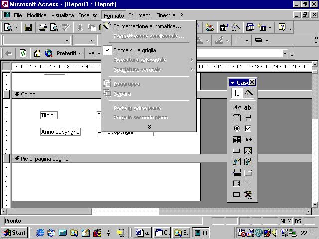The height and width of the screenshot is (239, 319).
Task: Select the Option Button radio tool
Action: point(237,128)
